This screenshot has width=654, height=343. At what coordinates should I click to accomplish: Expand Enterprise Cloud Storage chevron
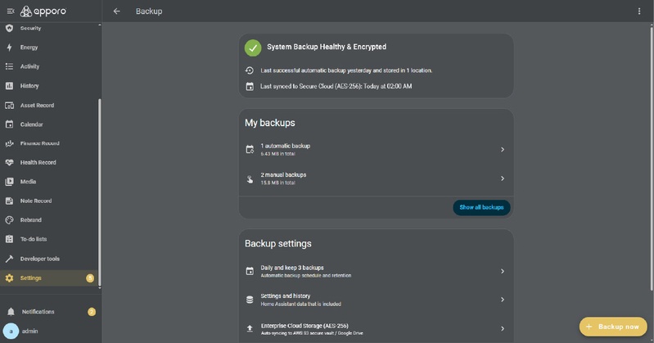(503, 329)
